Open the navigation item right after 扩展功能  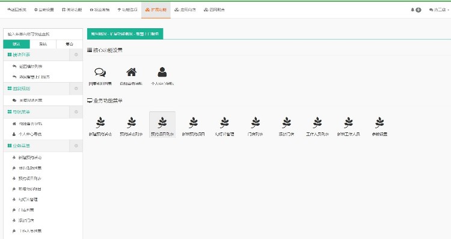[185, 10]
